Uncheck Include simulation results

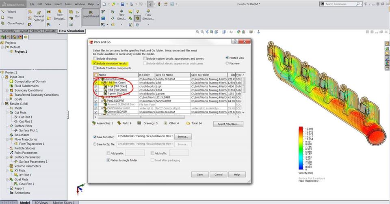pyautogui.click(x=95, y=63)
